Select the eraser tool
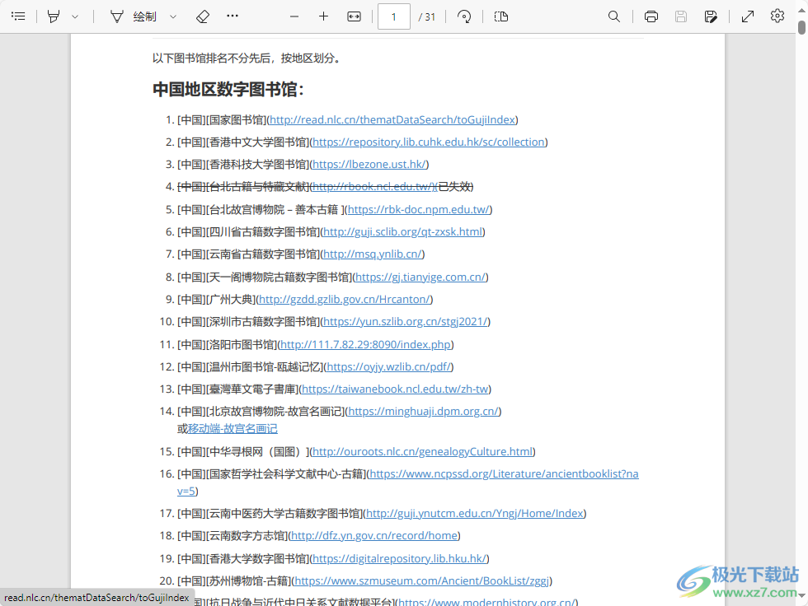The width and height of the screenshot is (808, 606). (202, 16)
